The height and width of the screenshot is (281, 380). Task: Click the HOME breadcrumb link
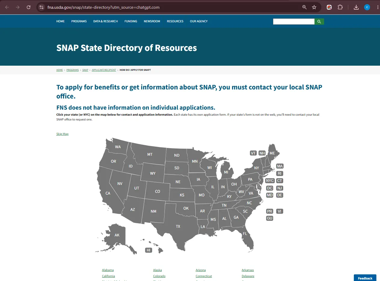point(60,70)
